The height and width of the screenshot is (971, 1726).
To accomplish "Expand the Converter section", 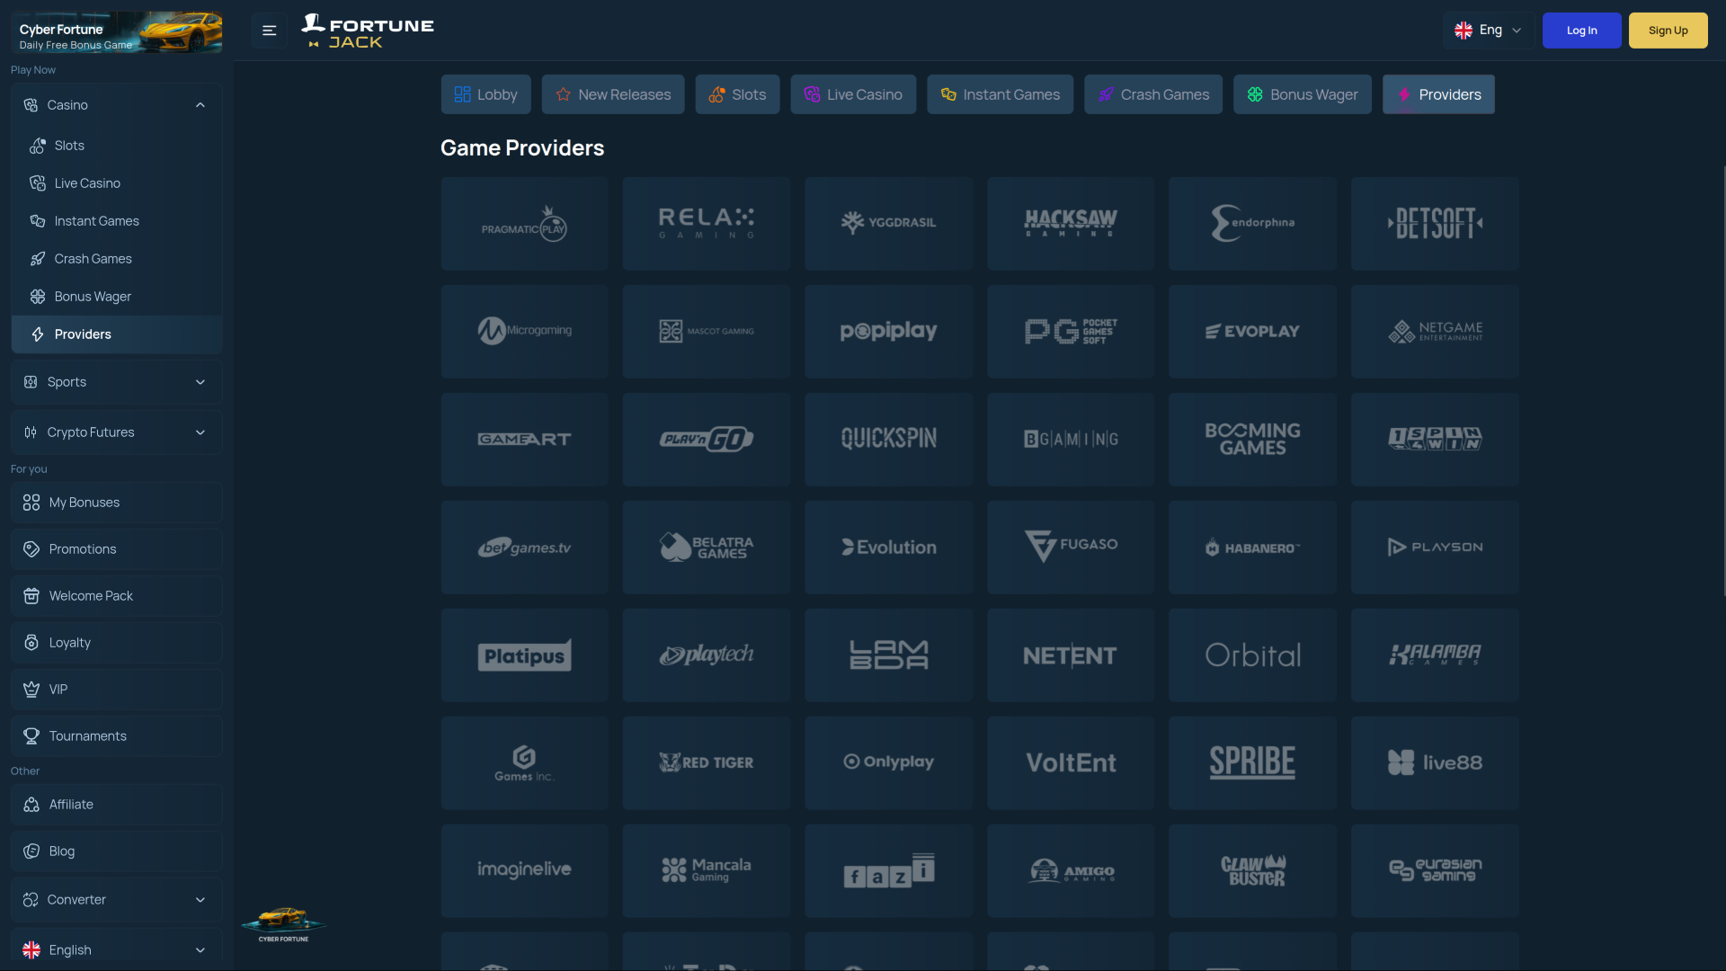I will point(200,900).
